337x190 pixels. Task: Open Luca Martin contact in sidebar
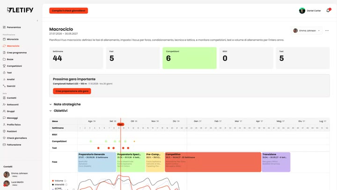coord(14,183)
